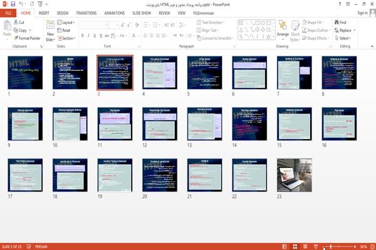376x250 pixels.
Task: Click the Reset button in Slides group
Action: tap(64, 30)
